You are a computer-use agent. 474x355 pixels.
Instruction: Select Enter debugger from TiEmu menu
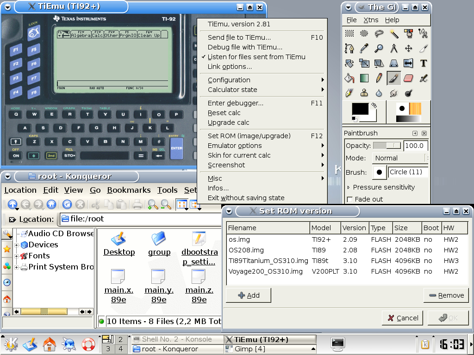[262, 103]
